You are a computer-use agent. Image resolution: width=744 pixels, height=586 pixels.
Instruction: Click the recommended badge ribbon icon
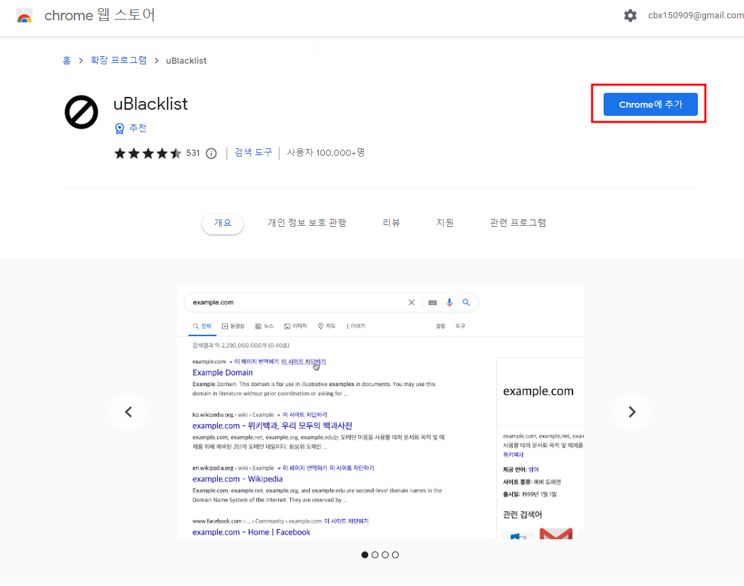pos(119,128)
